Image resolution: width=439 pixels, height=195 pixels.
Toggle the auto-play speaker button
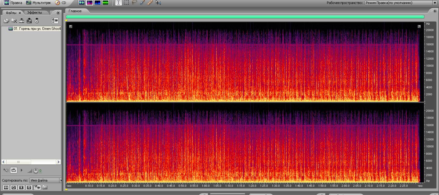coord(6,170)
